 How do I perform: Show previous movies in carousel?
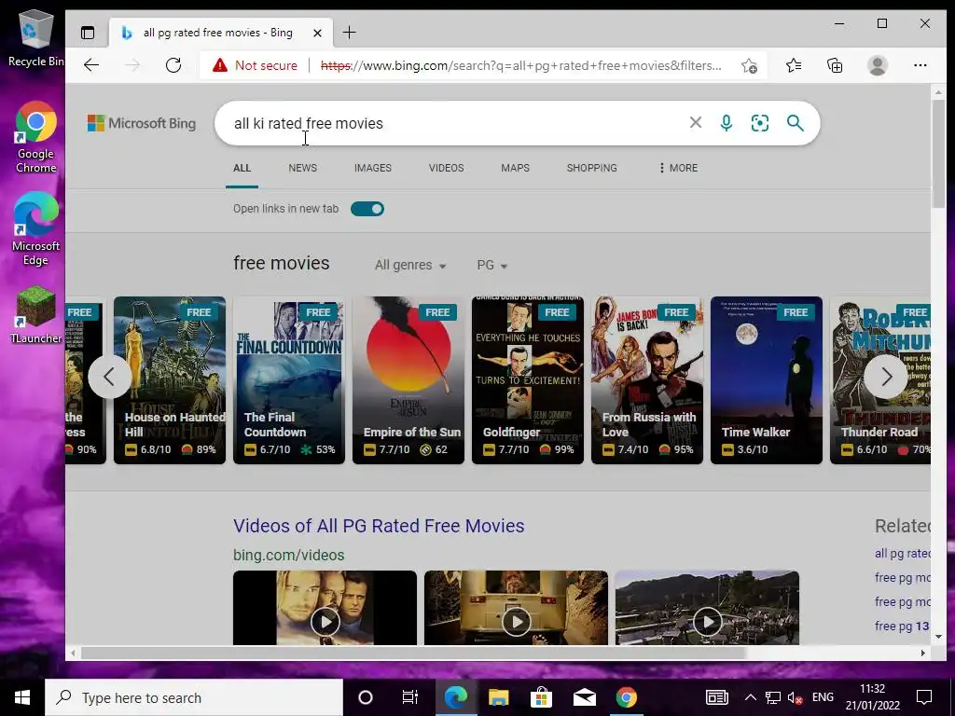click(x=110, y=377)
